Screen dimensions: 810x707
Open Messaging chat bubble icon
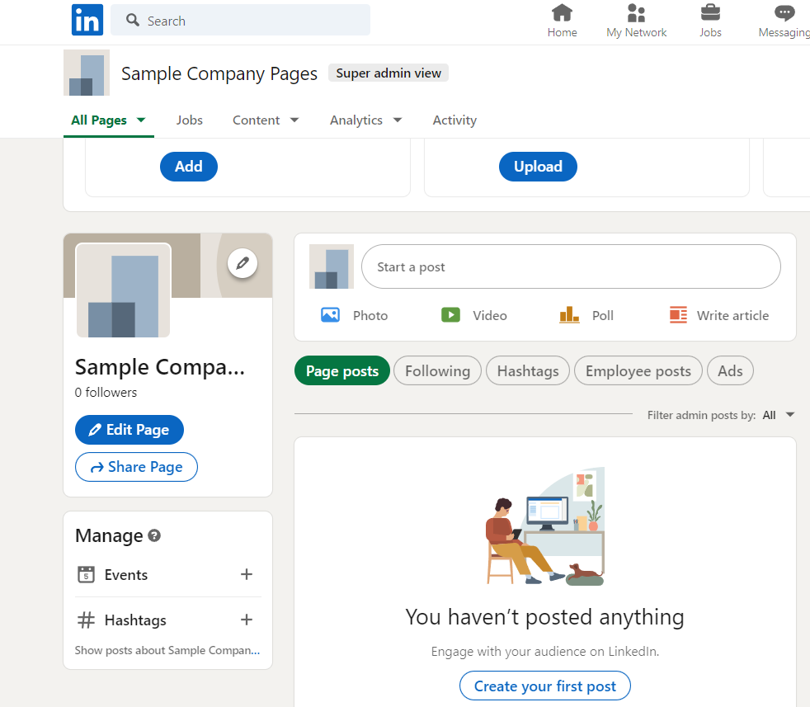(x=784, y=13)
